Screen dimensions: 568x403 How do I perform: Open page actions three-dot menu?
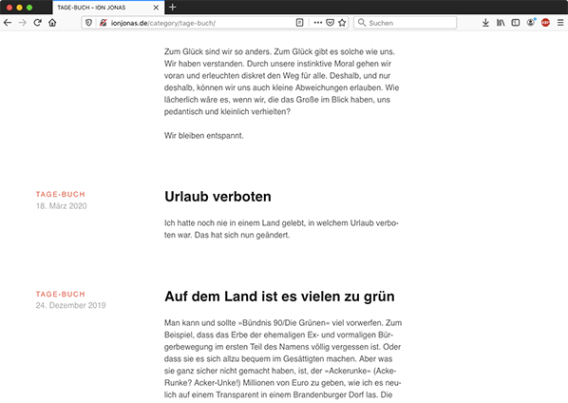click(318, 23)
